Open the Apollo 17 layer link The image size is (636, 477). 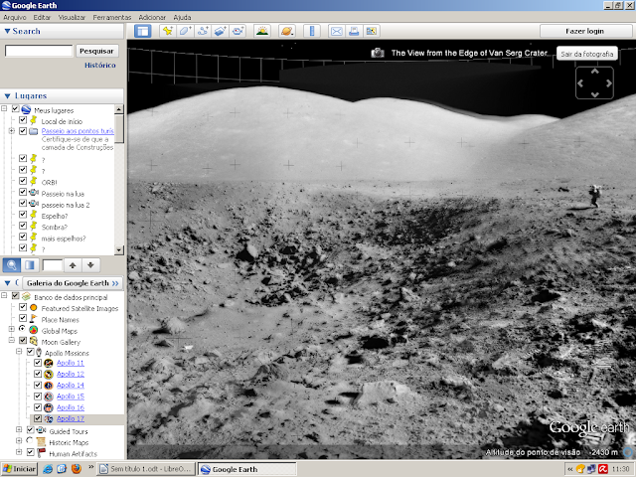tap(71, 418)
